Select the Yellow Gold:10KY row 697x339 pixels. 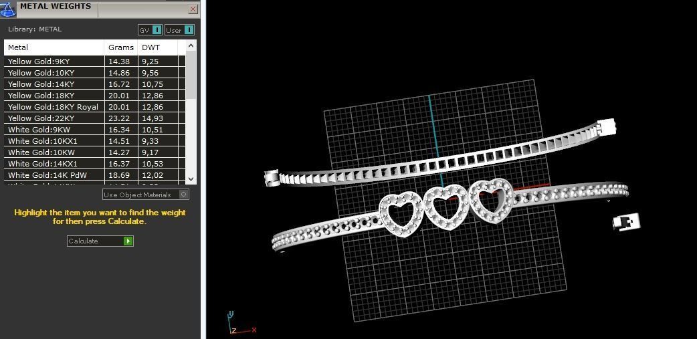95,73
